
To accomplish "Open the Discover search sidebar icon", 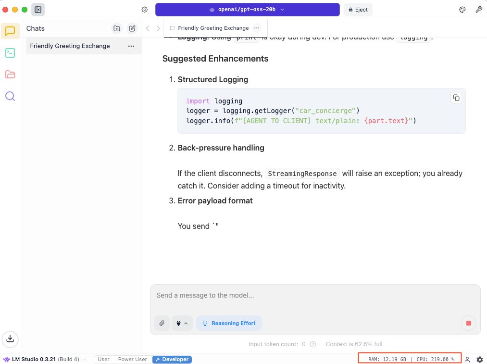I will click(10, 96).
